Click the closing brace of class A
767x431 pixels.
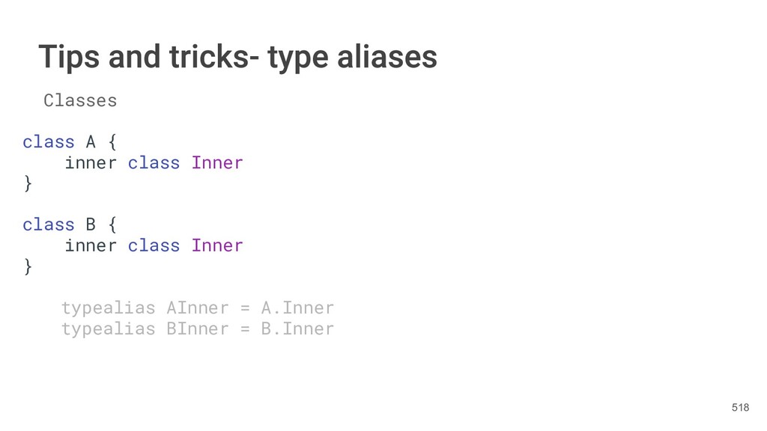pyautogui.click(x=28, y=183)
